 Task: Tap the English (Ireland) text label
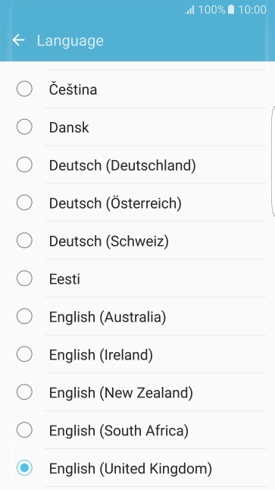(x=101, y=355)
